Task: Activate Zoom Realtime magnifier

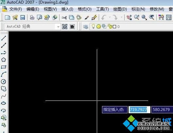Action: click(137, 17)
